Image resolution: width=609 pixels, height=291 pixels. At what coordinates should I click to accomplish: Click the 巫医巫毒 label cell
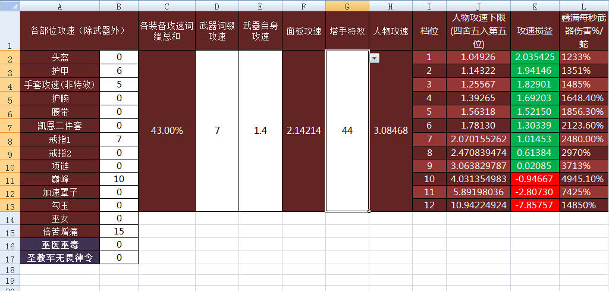click(x=60, y=245)
